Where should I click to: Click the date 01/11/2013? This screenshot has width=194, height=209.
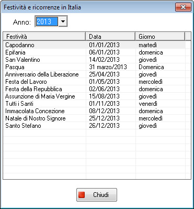[104, 104]
